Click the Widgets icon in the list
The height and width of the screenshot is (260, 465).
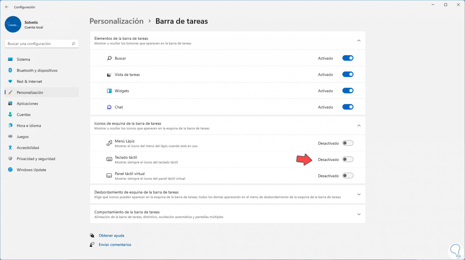(109, 91)
